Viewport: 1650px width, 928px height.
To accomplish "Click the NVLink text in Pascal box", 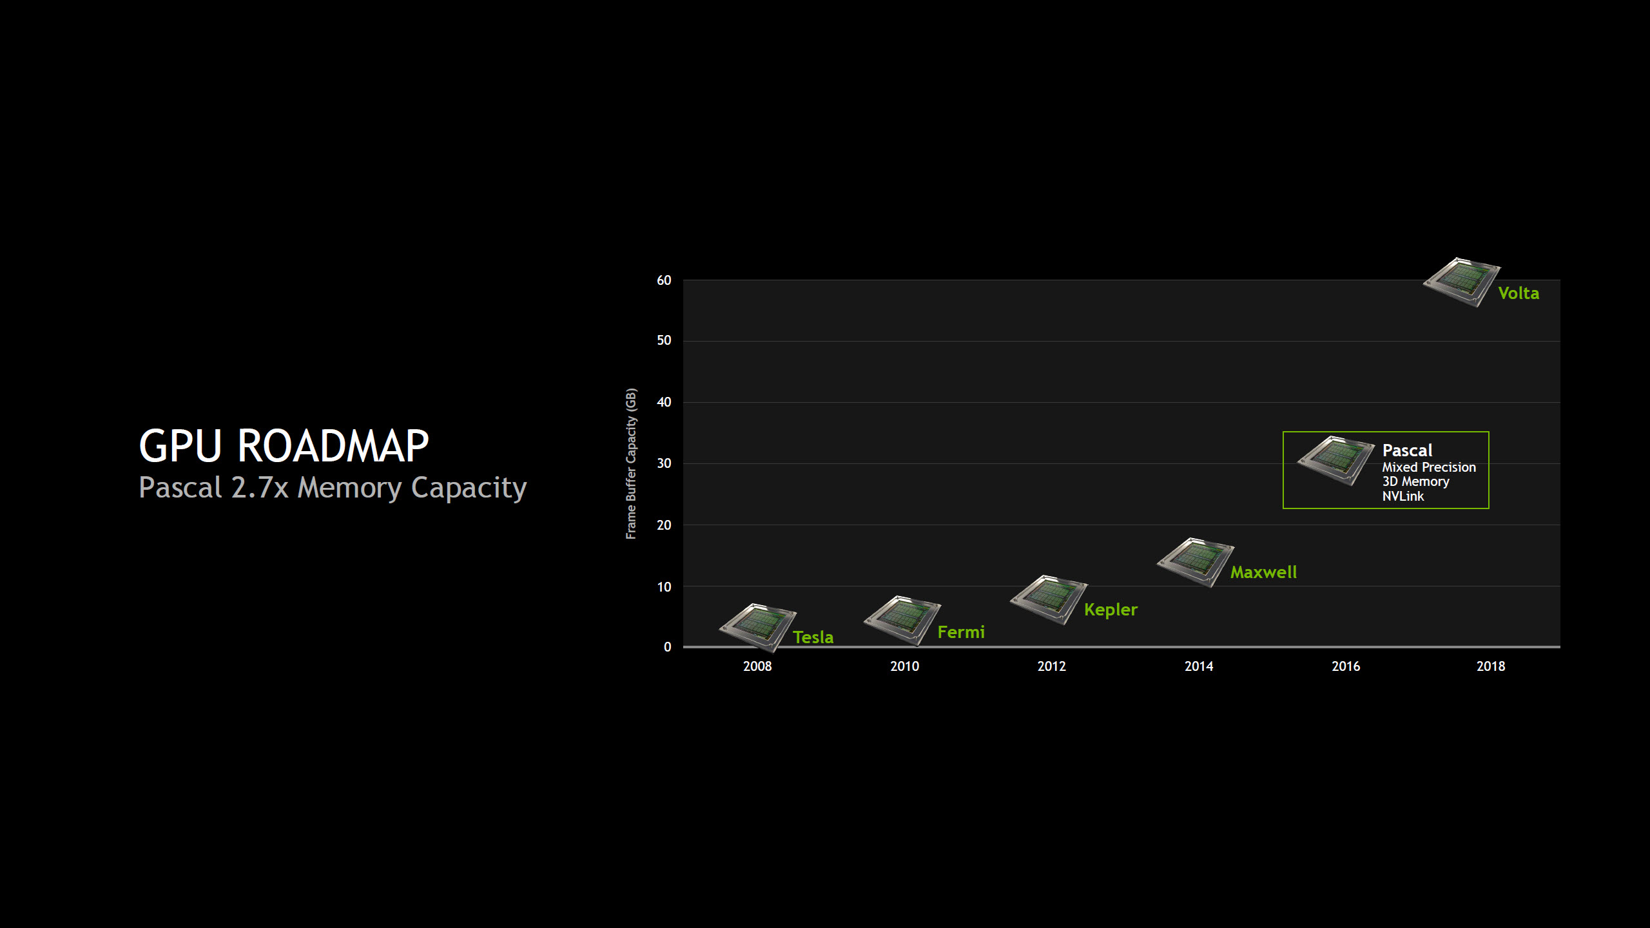I will [x=1402, y=496].
